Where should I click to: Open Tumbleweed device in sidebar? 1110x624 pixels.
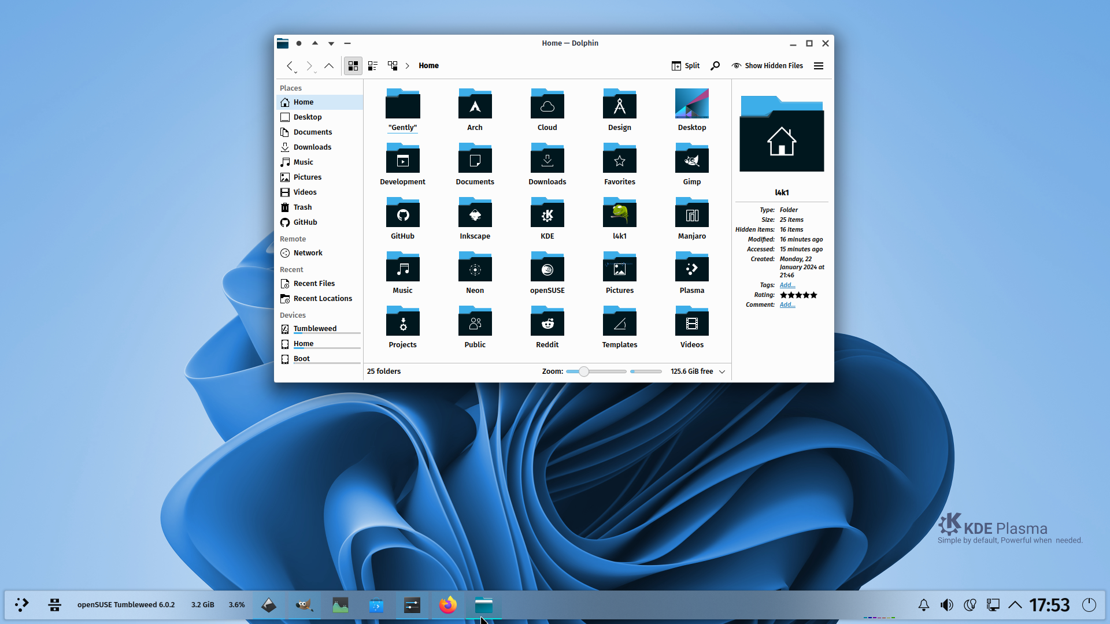click(320, 329)
